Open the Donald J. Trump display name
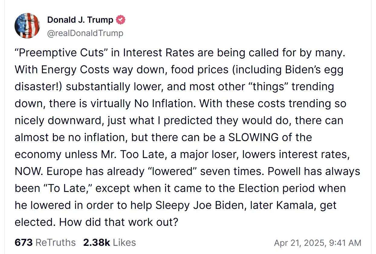 click(80, 20)
